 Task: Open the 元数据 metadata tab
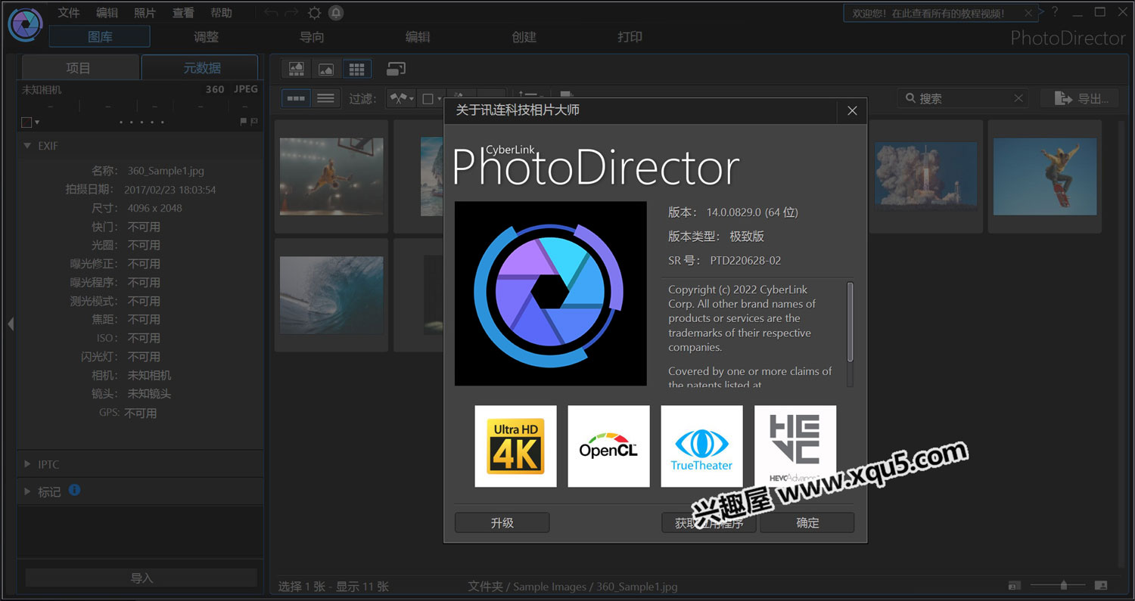click(201, 67)
